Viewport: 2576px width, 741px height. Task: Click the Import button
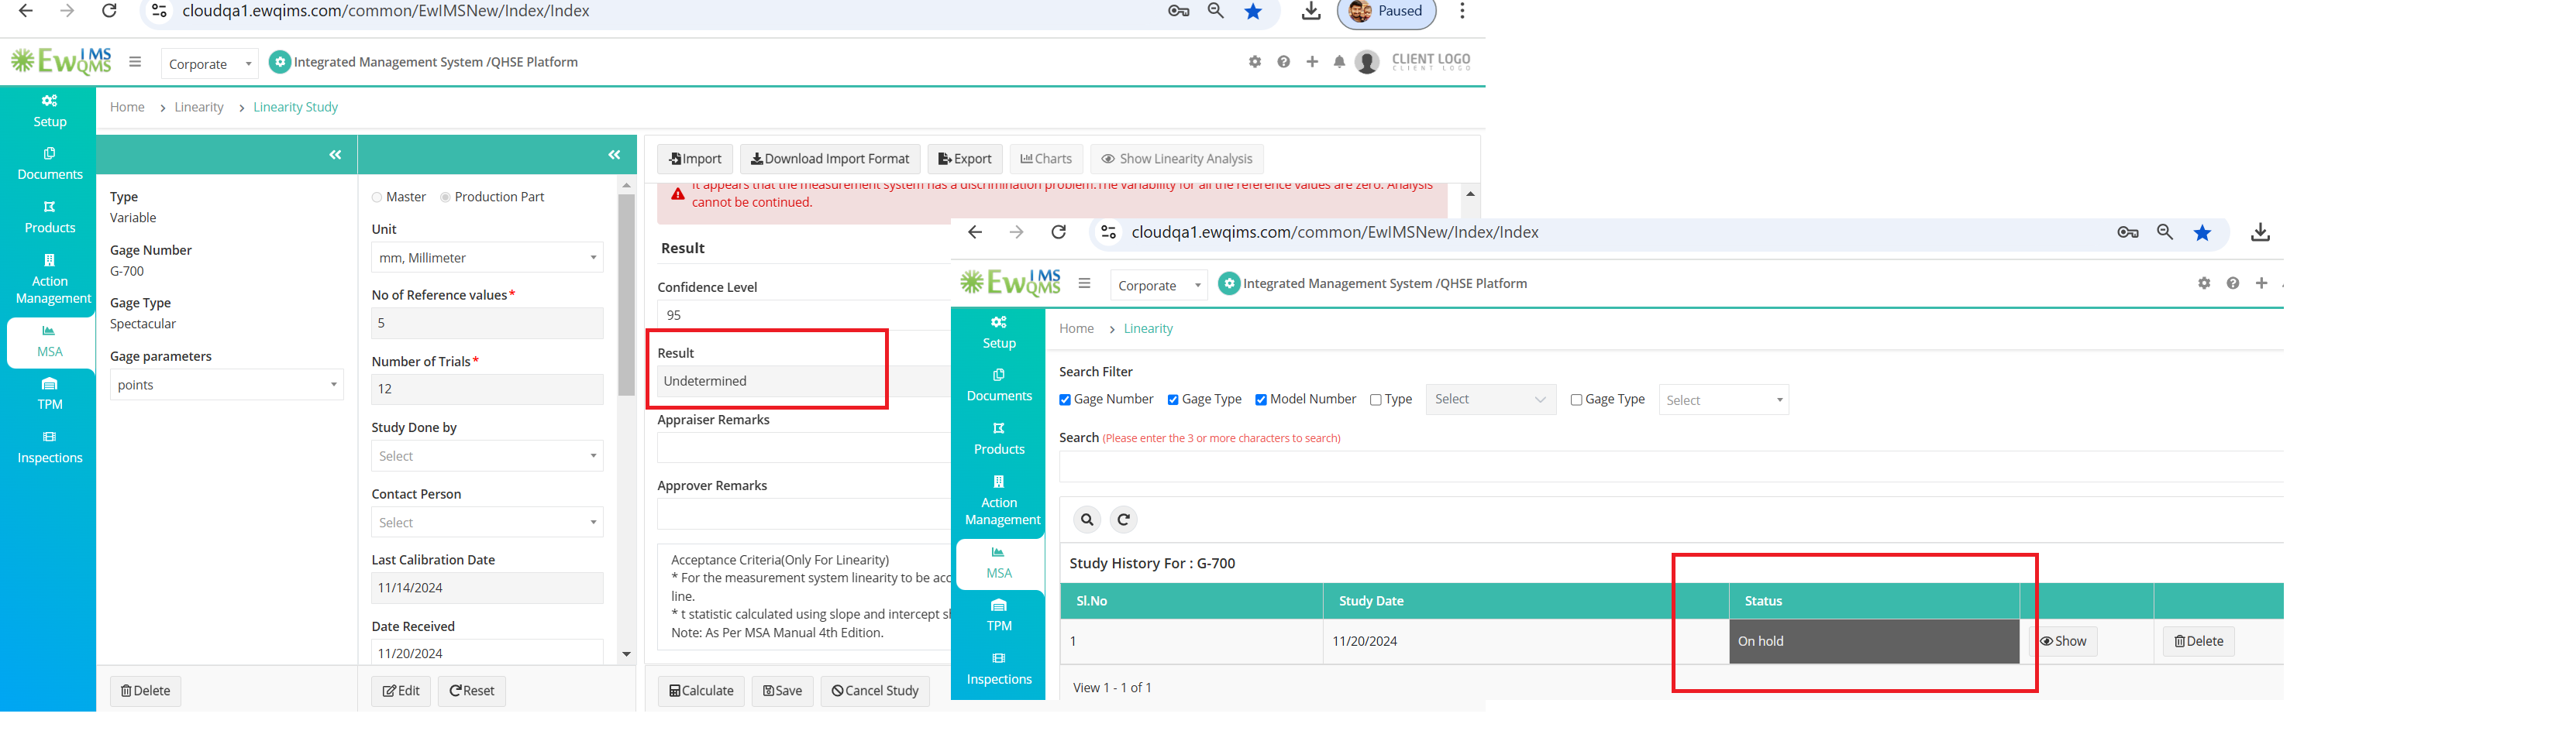click(x=695, y=159)
